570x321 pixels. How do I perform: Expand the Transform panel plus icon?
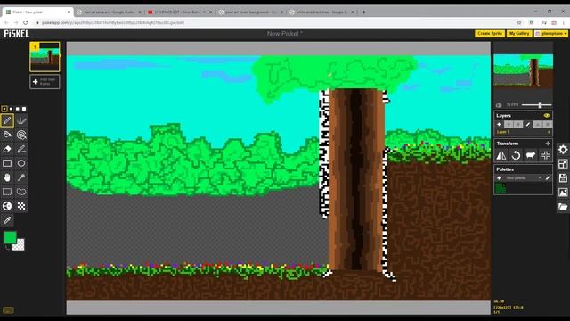point(548,144)
